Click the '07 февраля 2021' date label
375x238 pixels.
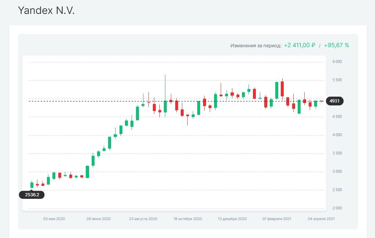[277, 219]
